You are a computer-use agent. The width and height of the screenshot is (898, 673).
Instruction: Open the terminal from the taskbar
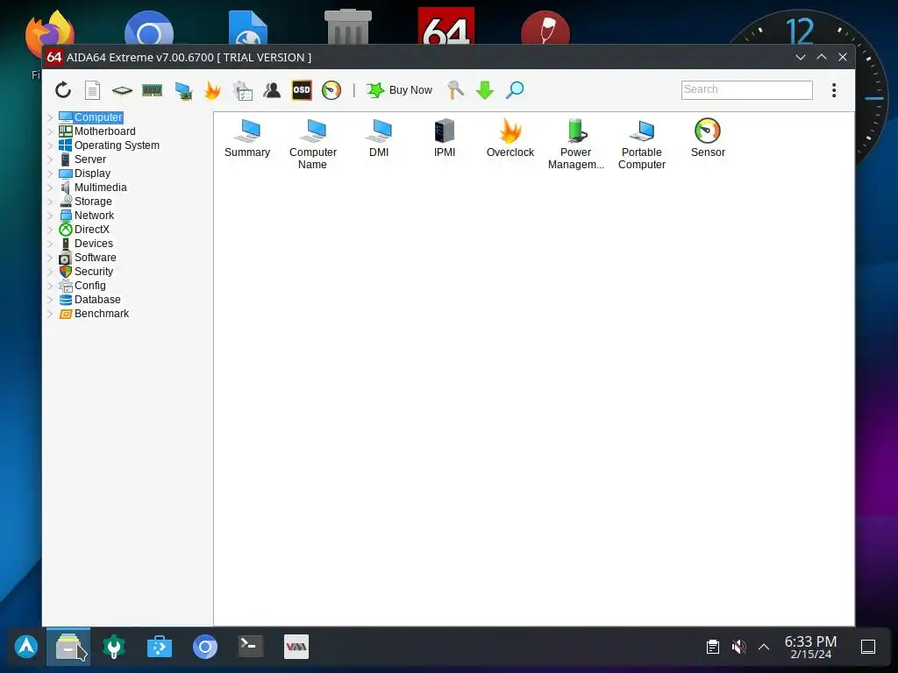tap(250, 647)
